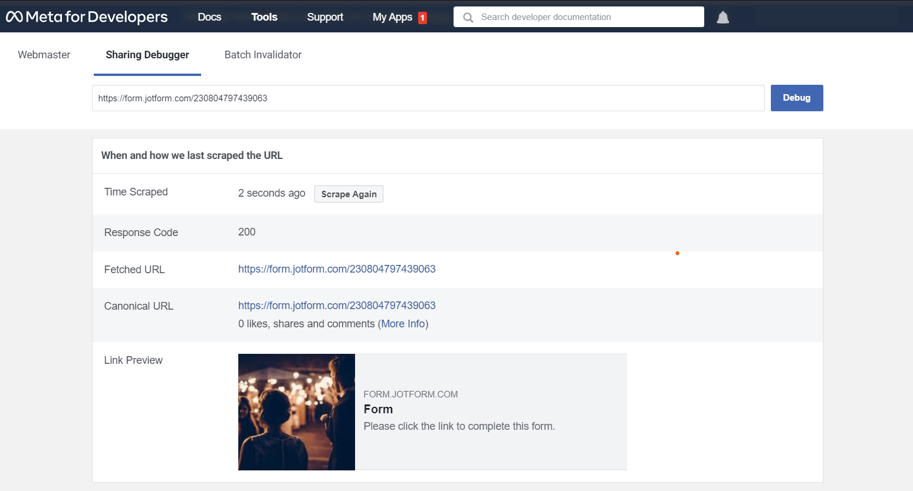913x491 pixels.
Task: Click the "Response Code" row label
Action: (141, 233)
